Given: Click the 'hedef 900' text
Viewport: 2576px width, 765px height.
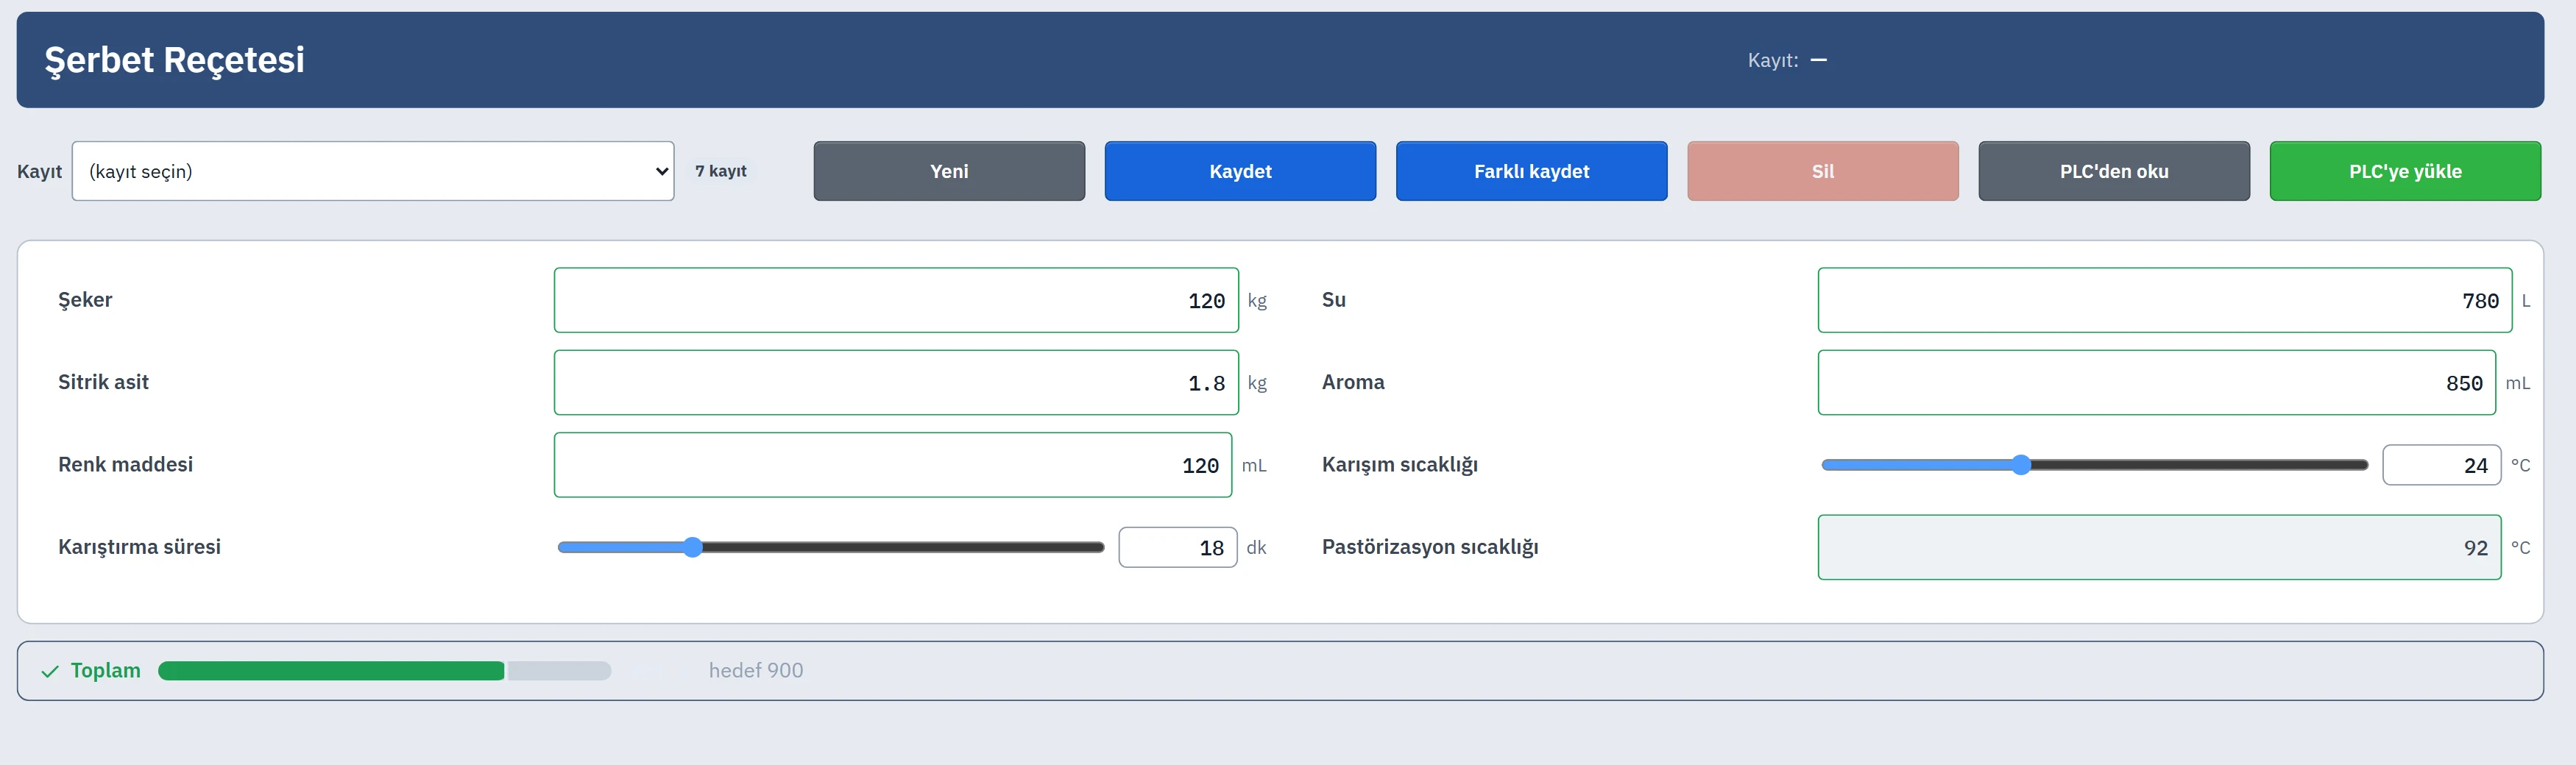Looking at the screenshot, I should [756, 670].
